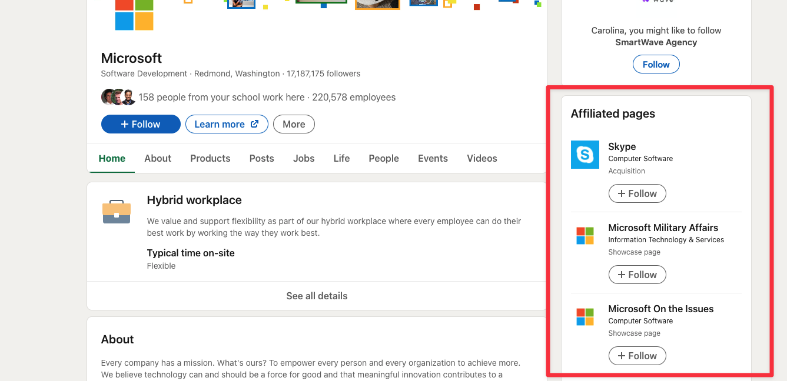Click the school connections avatar photos
The image size is (787, 381).
[118, 96]
